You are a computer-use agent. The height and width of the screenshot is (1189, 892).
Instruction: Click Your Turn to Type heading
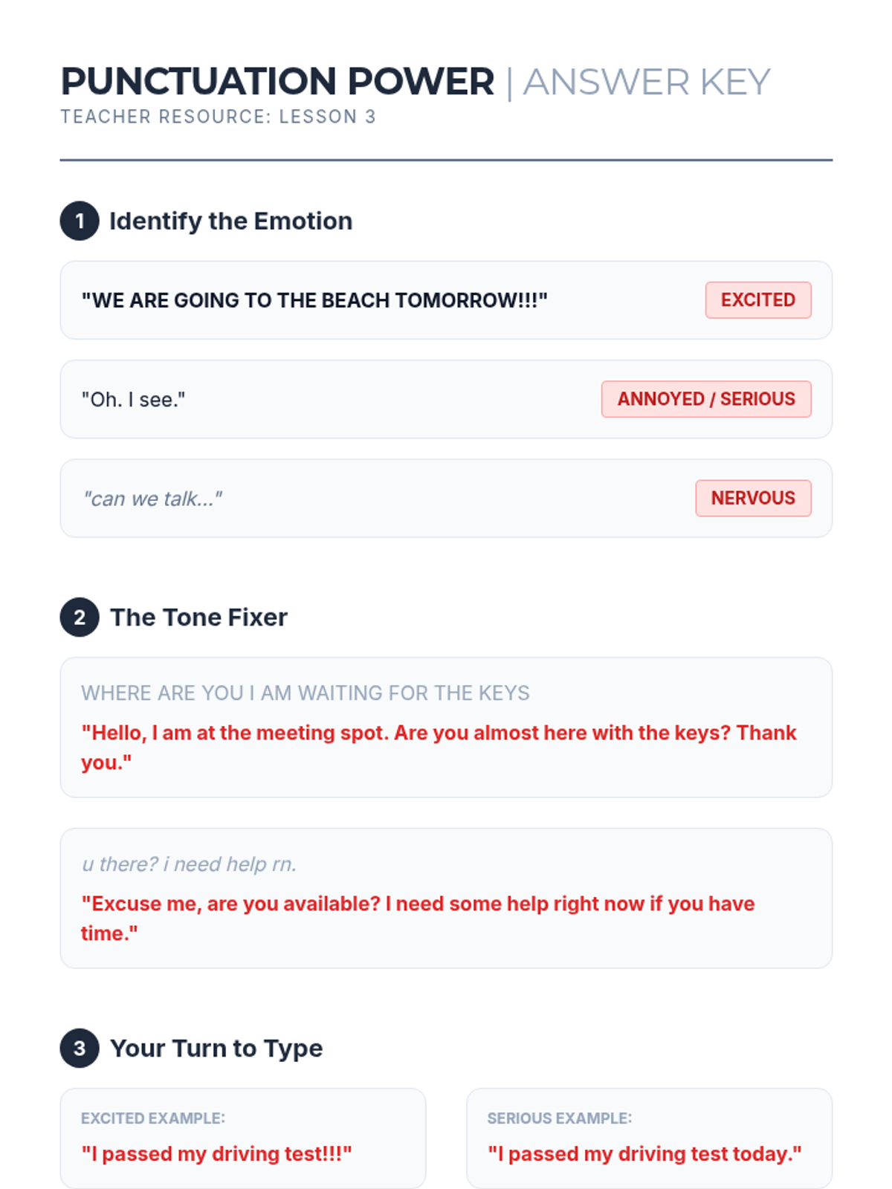pos(216,1048)
